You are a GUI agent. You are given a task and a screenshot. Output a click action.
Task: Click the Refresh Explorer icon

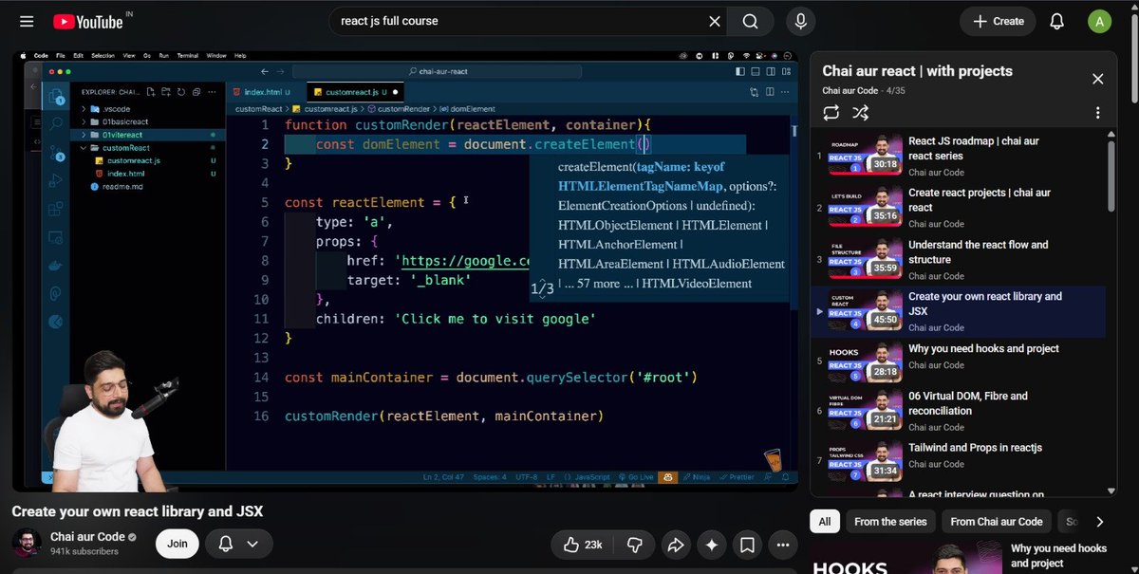183,92
